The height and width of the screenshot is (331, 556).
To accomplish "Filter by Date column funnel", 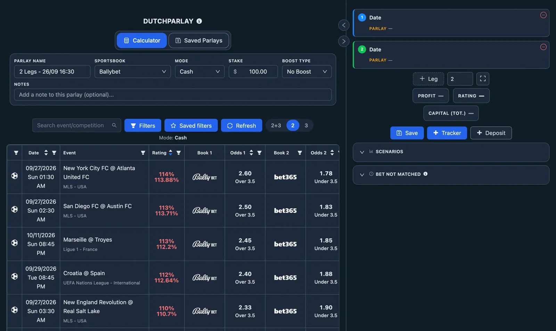I will [x=54, y=153].
